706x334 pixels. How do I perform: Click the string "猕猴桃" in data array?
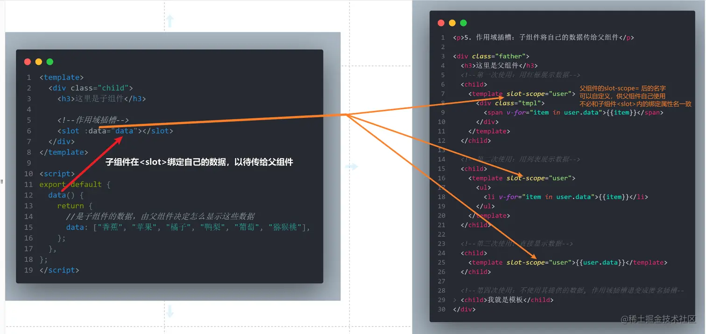click(x=286, y=227)
